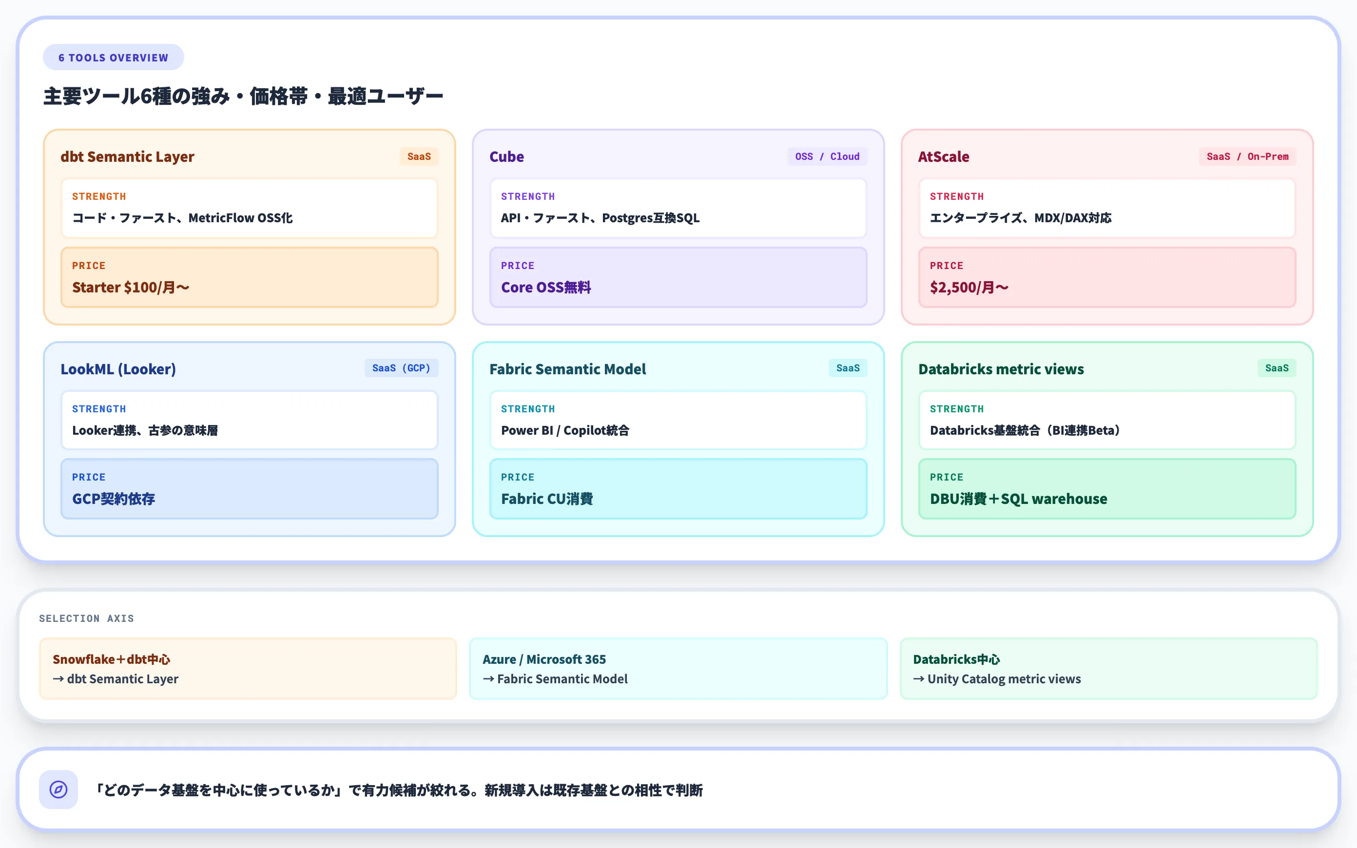1357x848 pixels.
Task: Click the OSS / Cloud badge on Cube card
Action: point(827,156)
